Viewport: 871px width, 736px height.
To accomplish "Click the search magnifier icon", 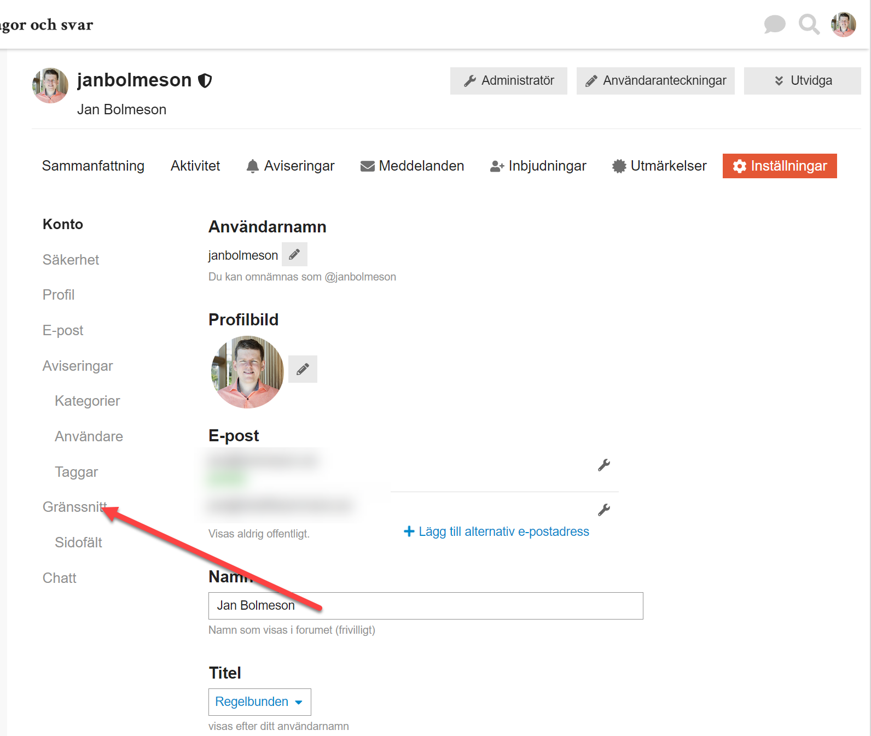I will (809, 25).
